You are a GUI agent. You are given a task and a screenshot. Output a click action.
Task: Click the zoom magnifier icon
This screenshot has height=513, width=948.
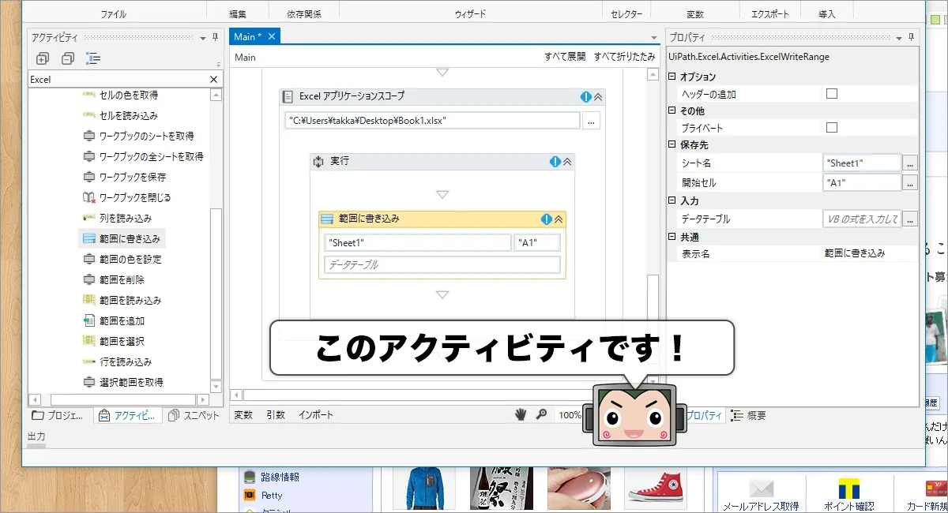tap(542, 414)
